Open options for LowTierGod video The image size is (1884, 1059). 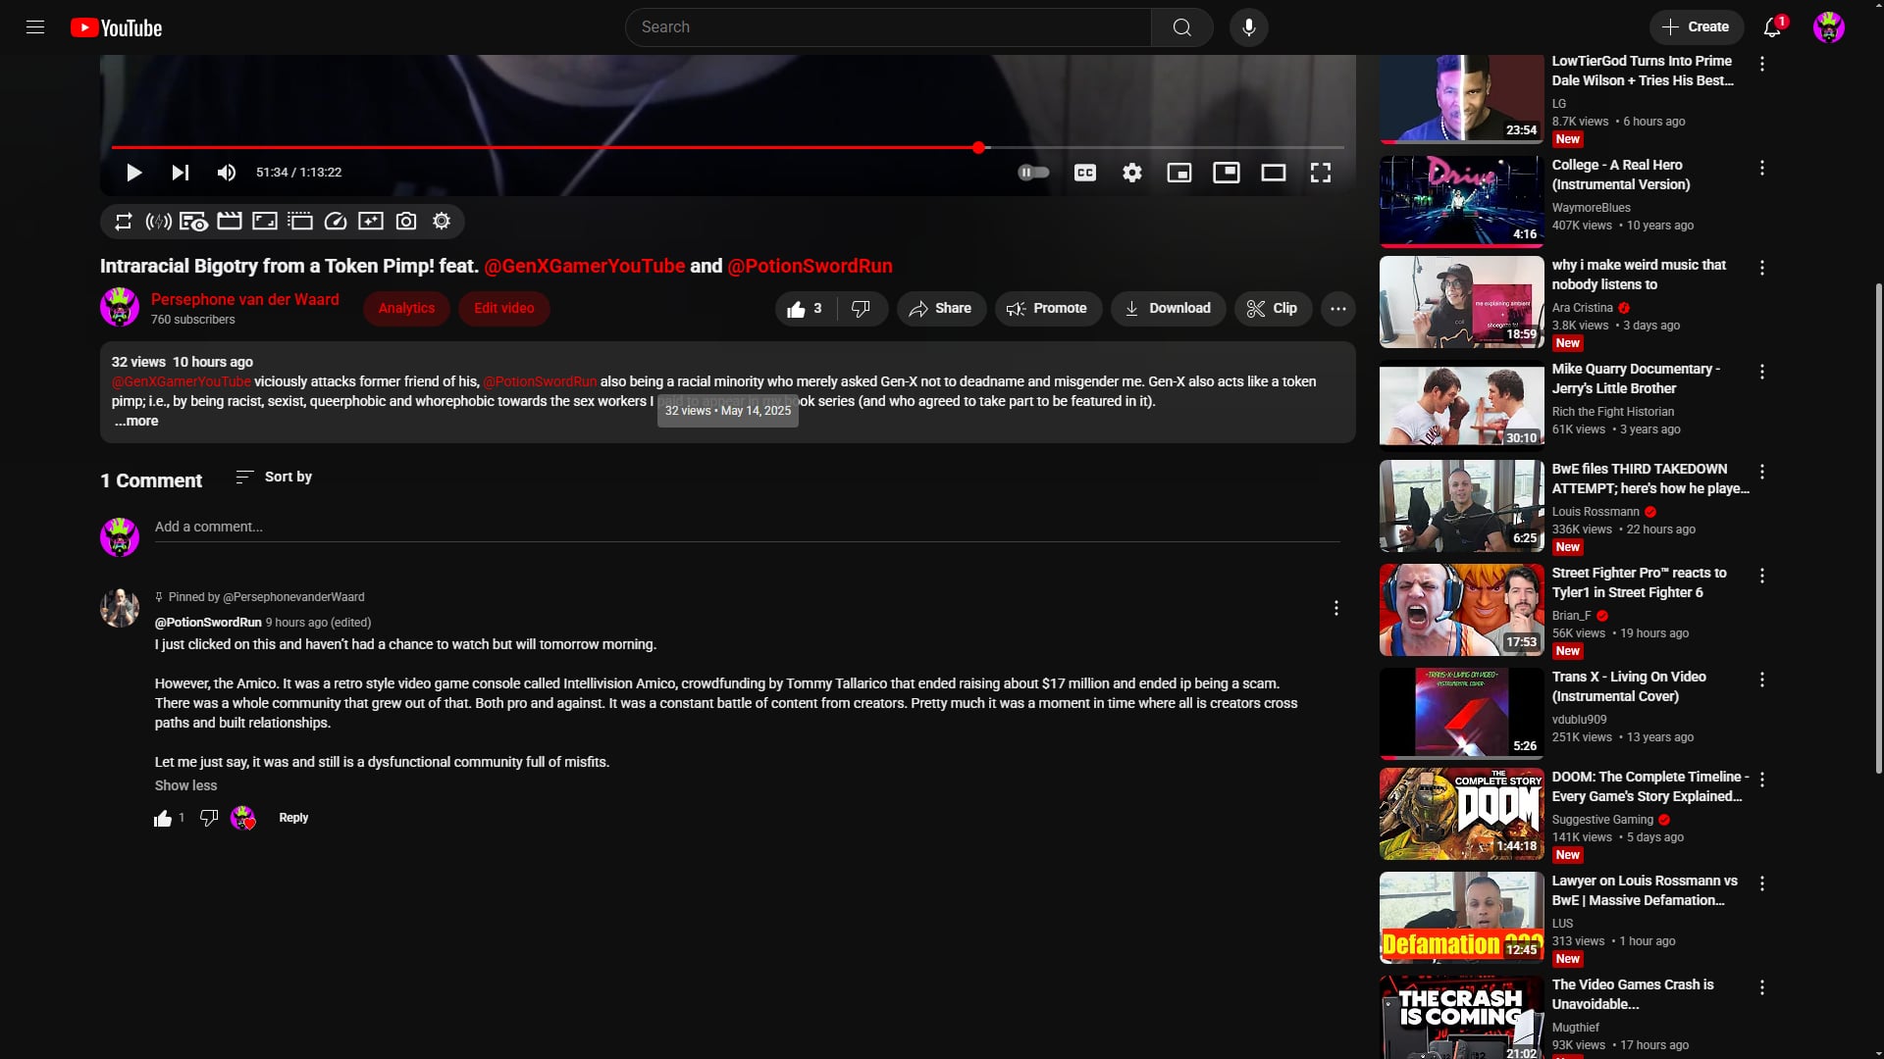[1762, 65]
